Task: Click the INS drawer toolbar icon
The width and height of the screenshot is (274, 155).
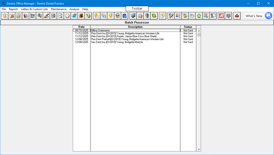Action: coord(117,16)
